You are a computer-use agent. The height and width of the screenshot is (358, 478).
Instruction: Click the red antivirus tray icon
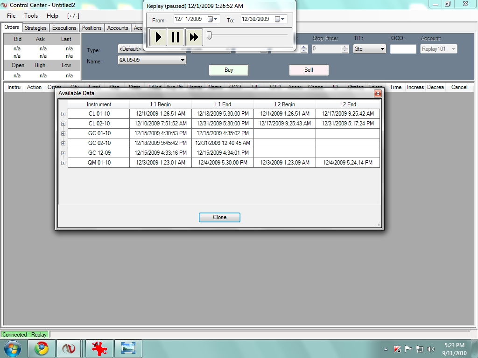397,349
